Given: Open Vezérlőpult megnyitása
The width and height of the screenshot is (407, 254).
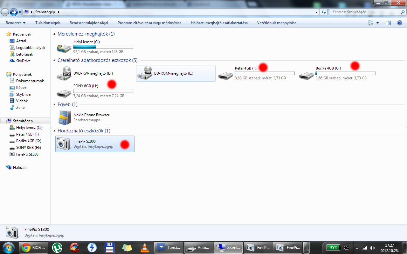Looking at the screenshot, I should pos(277,23).
